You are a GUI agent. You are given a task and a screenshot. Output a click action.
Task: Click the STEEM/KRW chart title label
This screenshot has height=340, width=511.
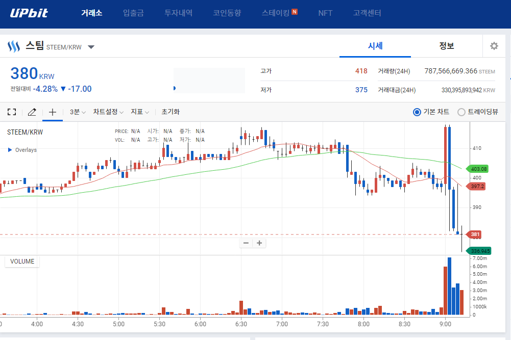pyautogui.click(x=25, y=132)
